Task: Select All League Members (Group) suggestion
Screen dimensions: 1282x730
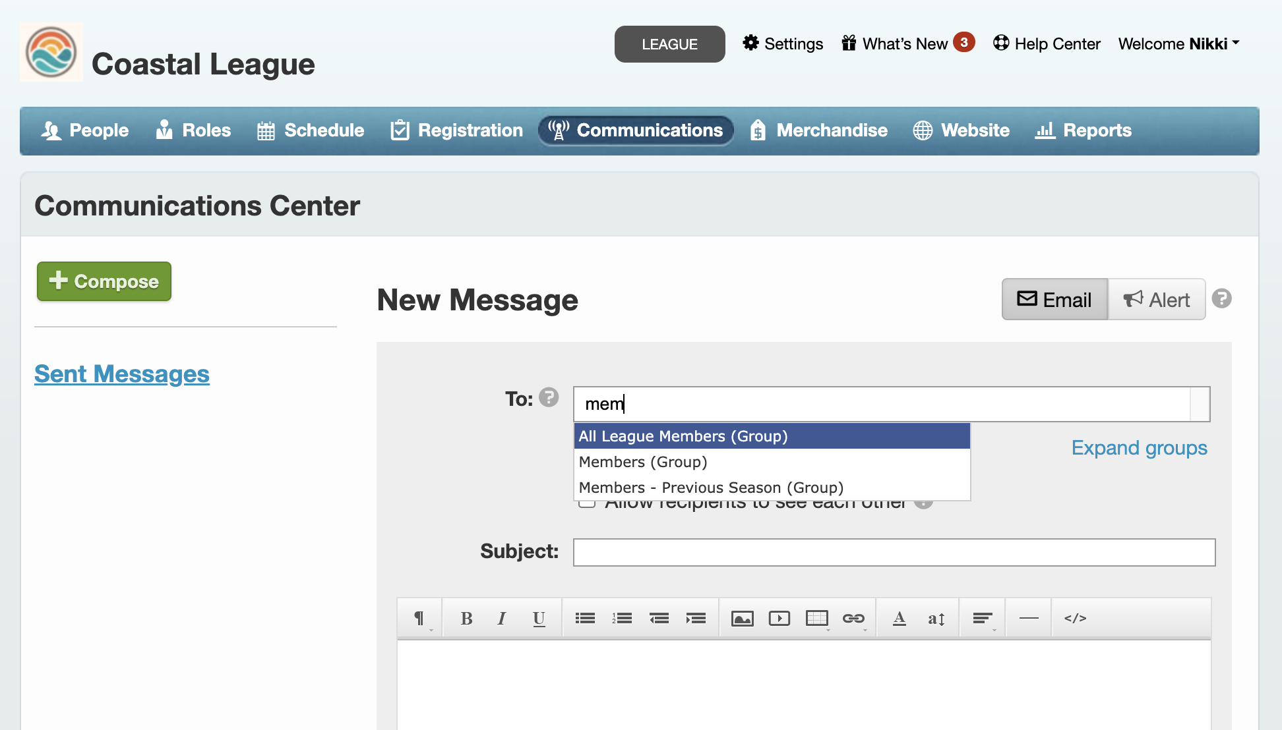Action: [x=772, y=436]
